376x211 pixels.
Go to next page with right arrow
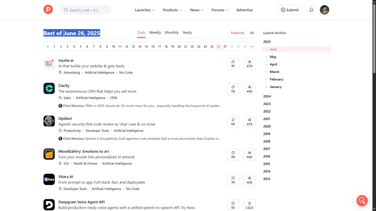tap(251, 47)
